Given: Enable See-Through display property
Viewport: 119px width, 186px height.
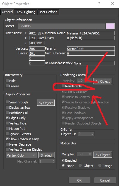Looking at the screenshot, I should click(x=7, y=102).
